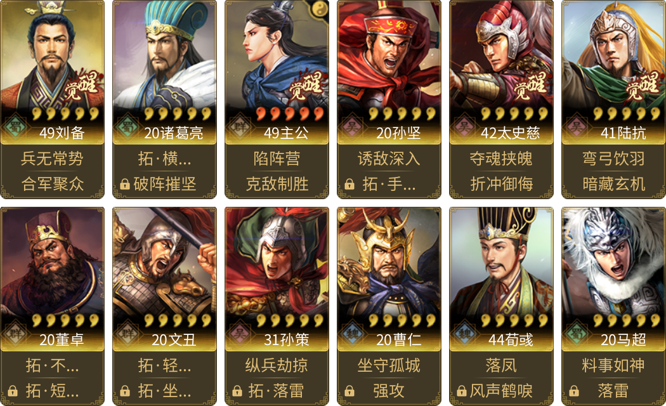Choose the 兵无常势 skill on 刘备
The width and height of the screenshot is (666, 406).
tap(53, 159)
